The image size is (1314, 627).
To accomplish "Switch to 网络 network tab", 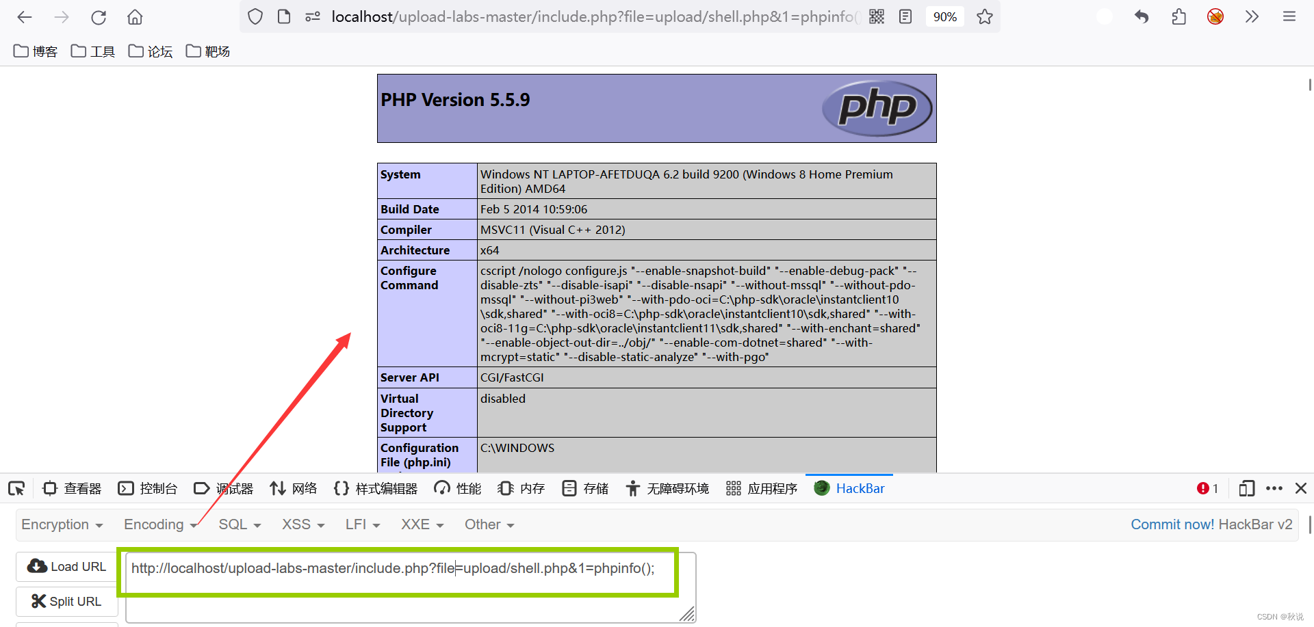I will (x=294, y=488).
